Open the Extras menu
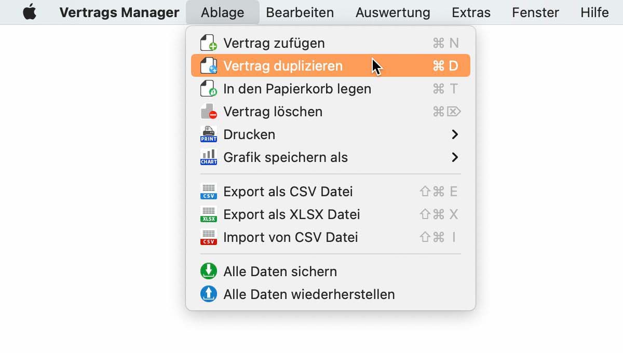 click(471, 12)
